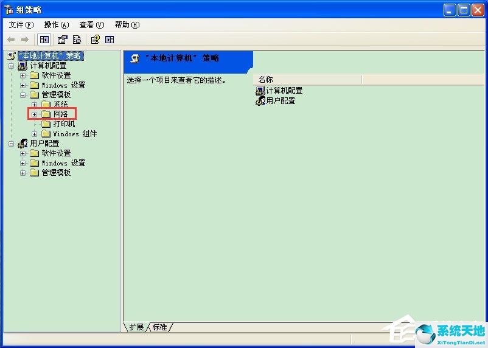Screen dimensions: 488x348
Task: Open the 操作(A) menu
Action: [x=57, y=25]
